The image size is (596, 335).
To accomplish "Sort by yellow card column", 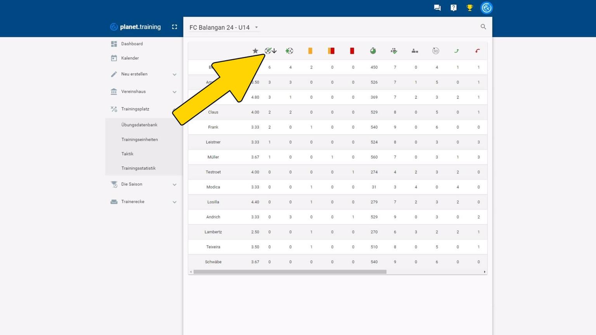I will click(310, 51).
